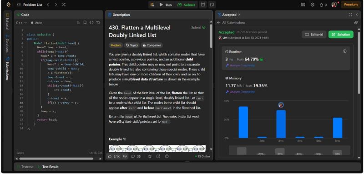The height and width of the screenshot is (174, 364).
Task: Click the description panel vertical scrollbar
Action: [211, 36]
